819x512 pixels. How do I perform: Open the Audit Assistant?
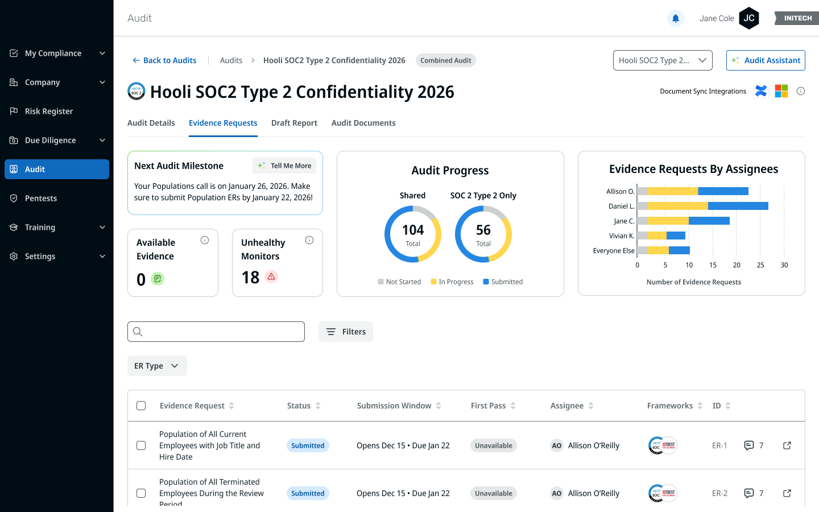(x=766, y=60)
